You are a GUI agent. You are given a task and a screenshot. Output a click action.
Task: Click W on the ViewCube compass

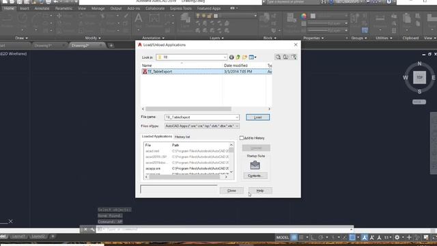(x=406, y=77)
